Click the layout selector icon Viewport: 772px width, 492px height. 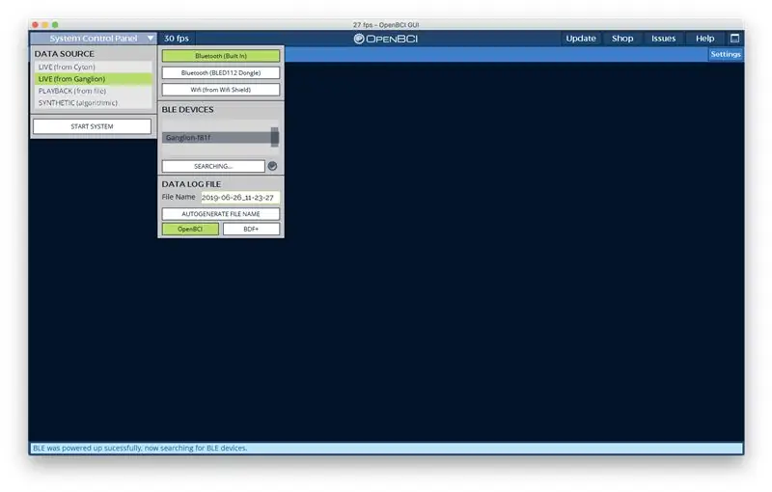(734, 39)
